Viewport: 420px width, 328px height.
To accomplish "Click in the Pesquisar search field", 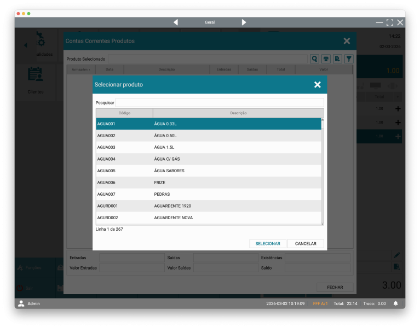I will tap(219, 103).
